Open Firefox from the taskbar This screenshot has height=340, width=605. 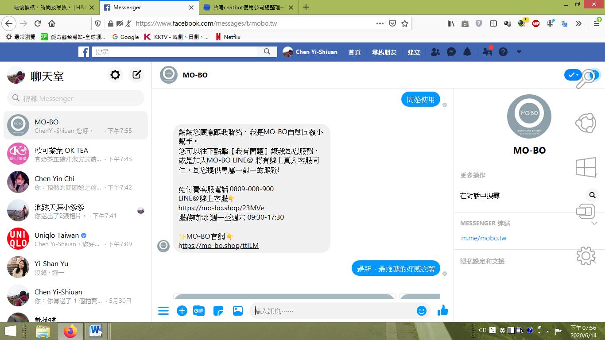70,331
